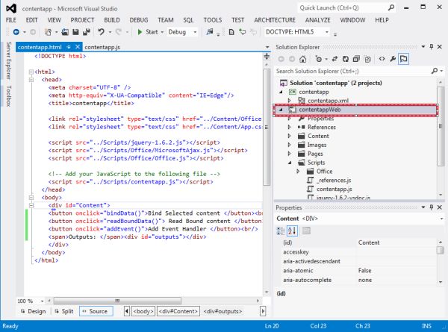The width and height of the screenshot is (448, 332).
Task: Click the <div#Content> breadcrumb tag
Action: [178, 311]
